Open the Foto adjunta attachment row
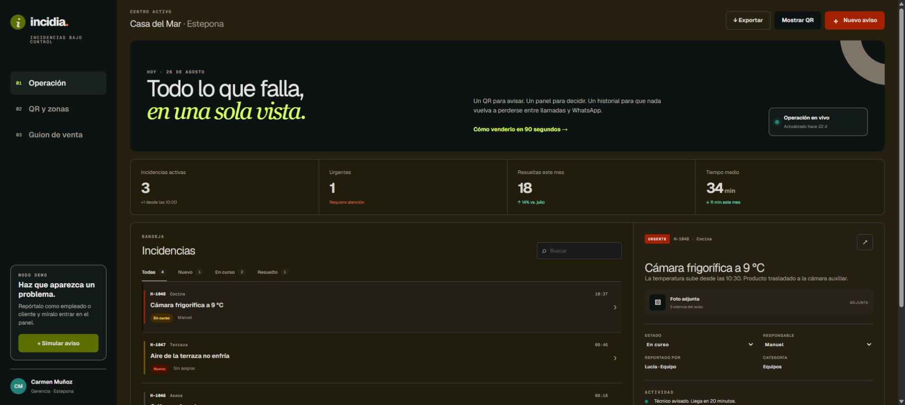Screen dimensions: 905x405 coord(759,303)
